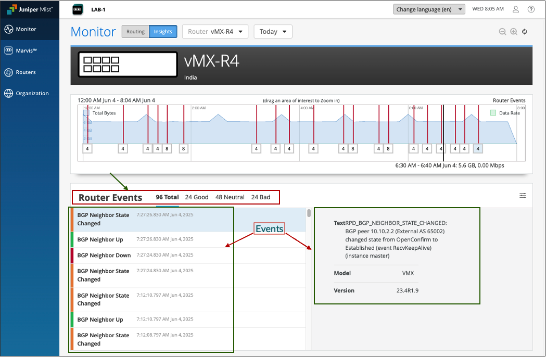Switch to the Routing view toggle
Screen dimensions: 546x357
point(135,32)
